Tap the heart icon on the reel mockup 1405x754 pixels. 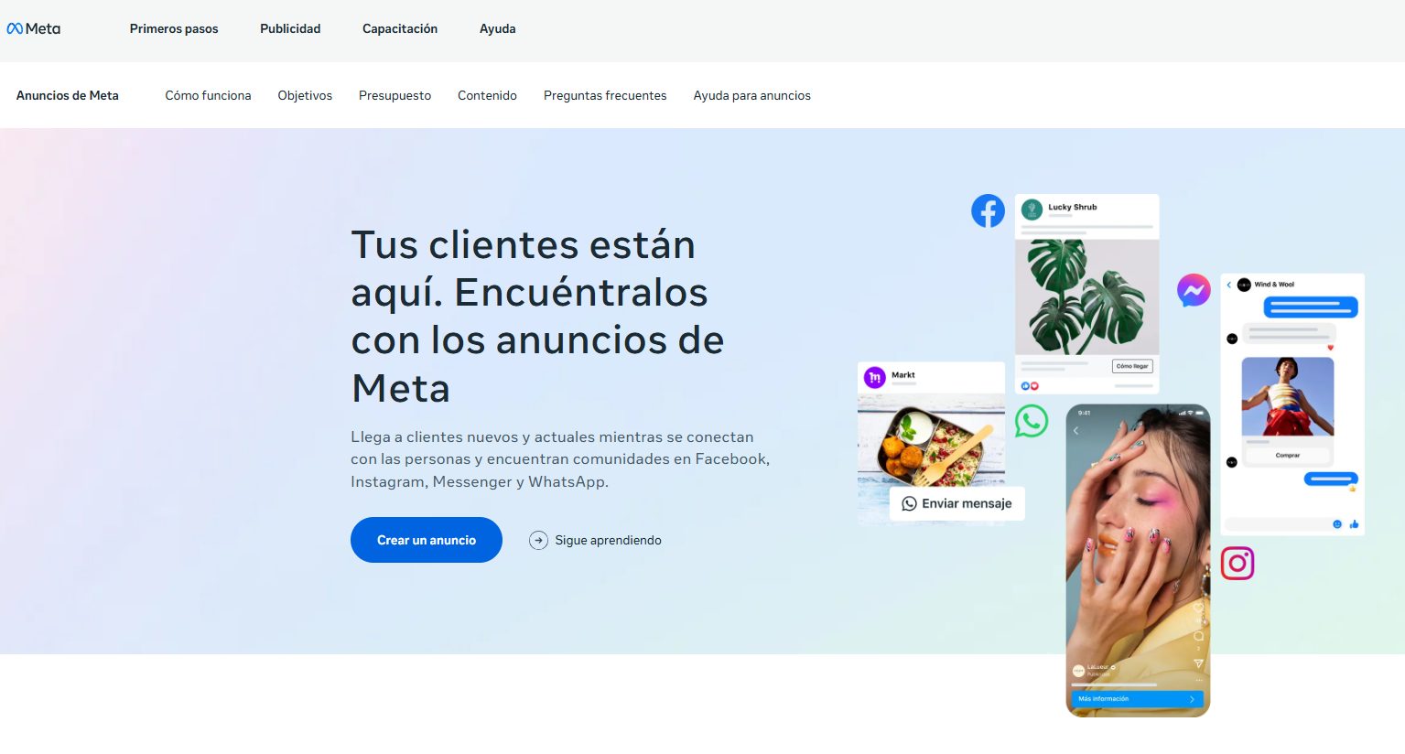1199,609
